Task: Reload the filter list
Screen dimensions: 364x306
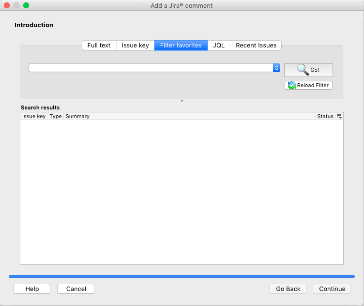Action: pos(308,85)
